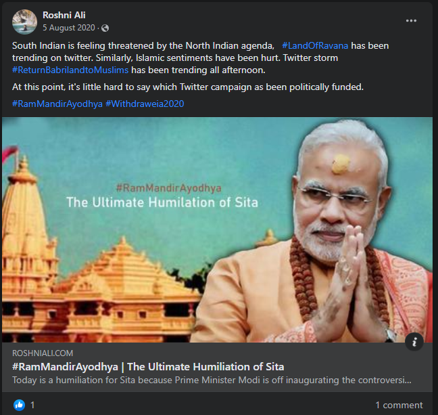Click Roshni Ali's profile picture

click(25, 22)
